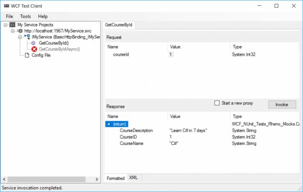Click the "Learn C# in 7 days" value
Screen dimensions: 303x192
(188, 131)
